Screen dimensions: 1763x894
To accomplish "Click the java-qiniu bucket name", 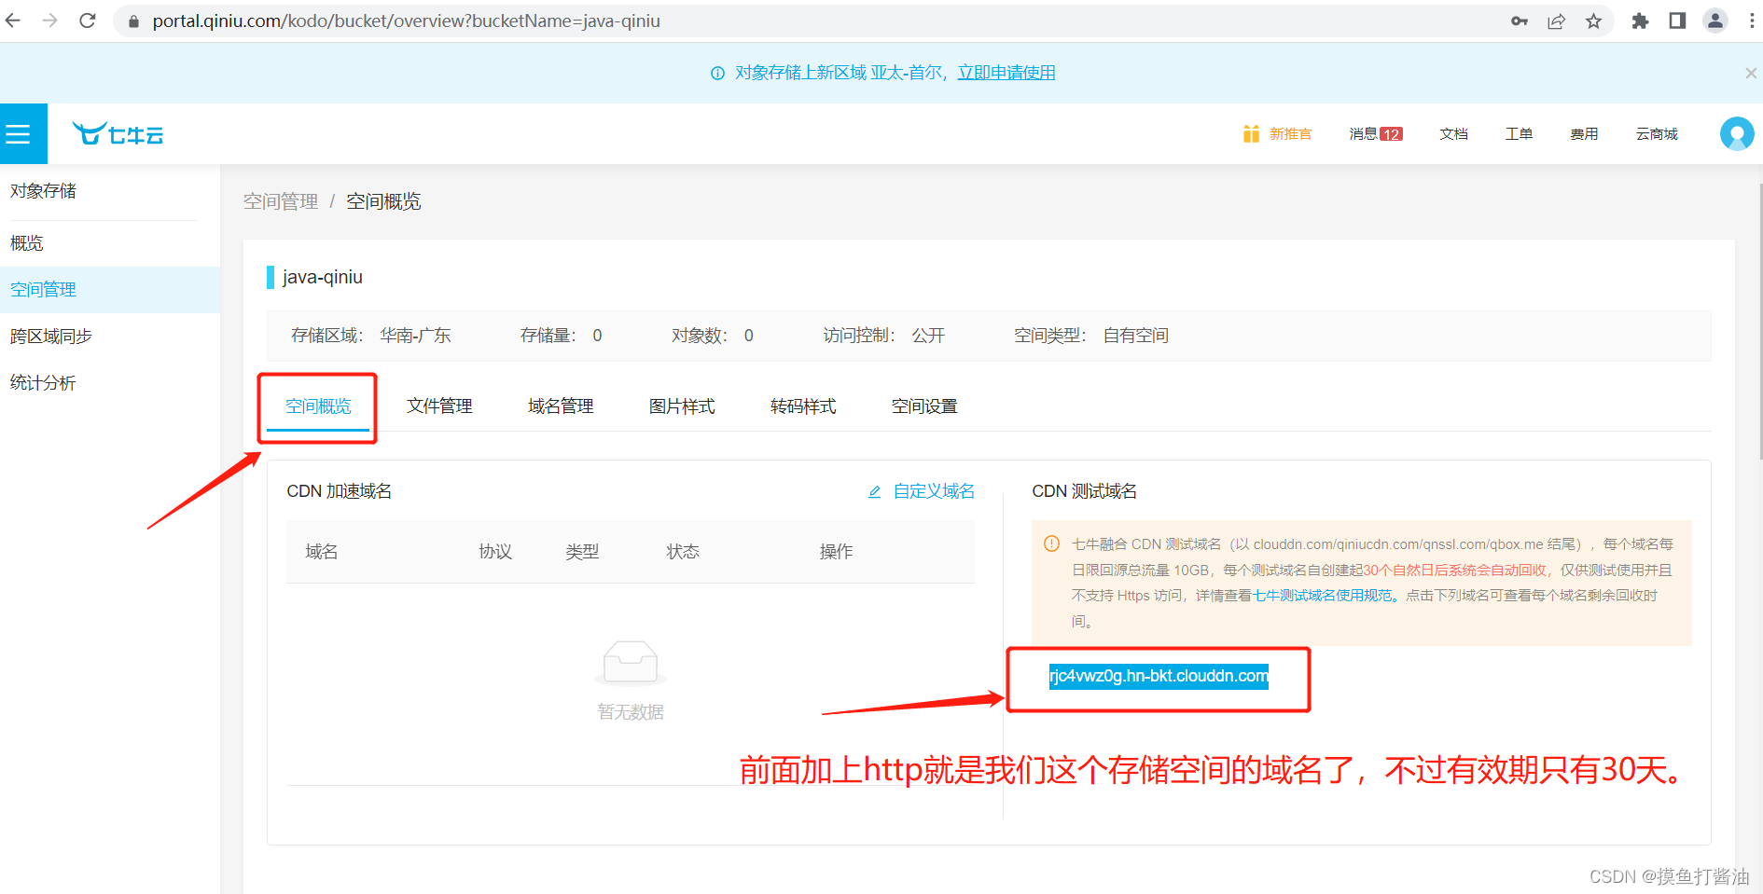I will 323,277.
